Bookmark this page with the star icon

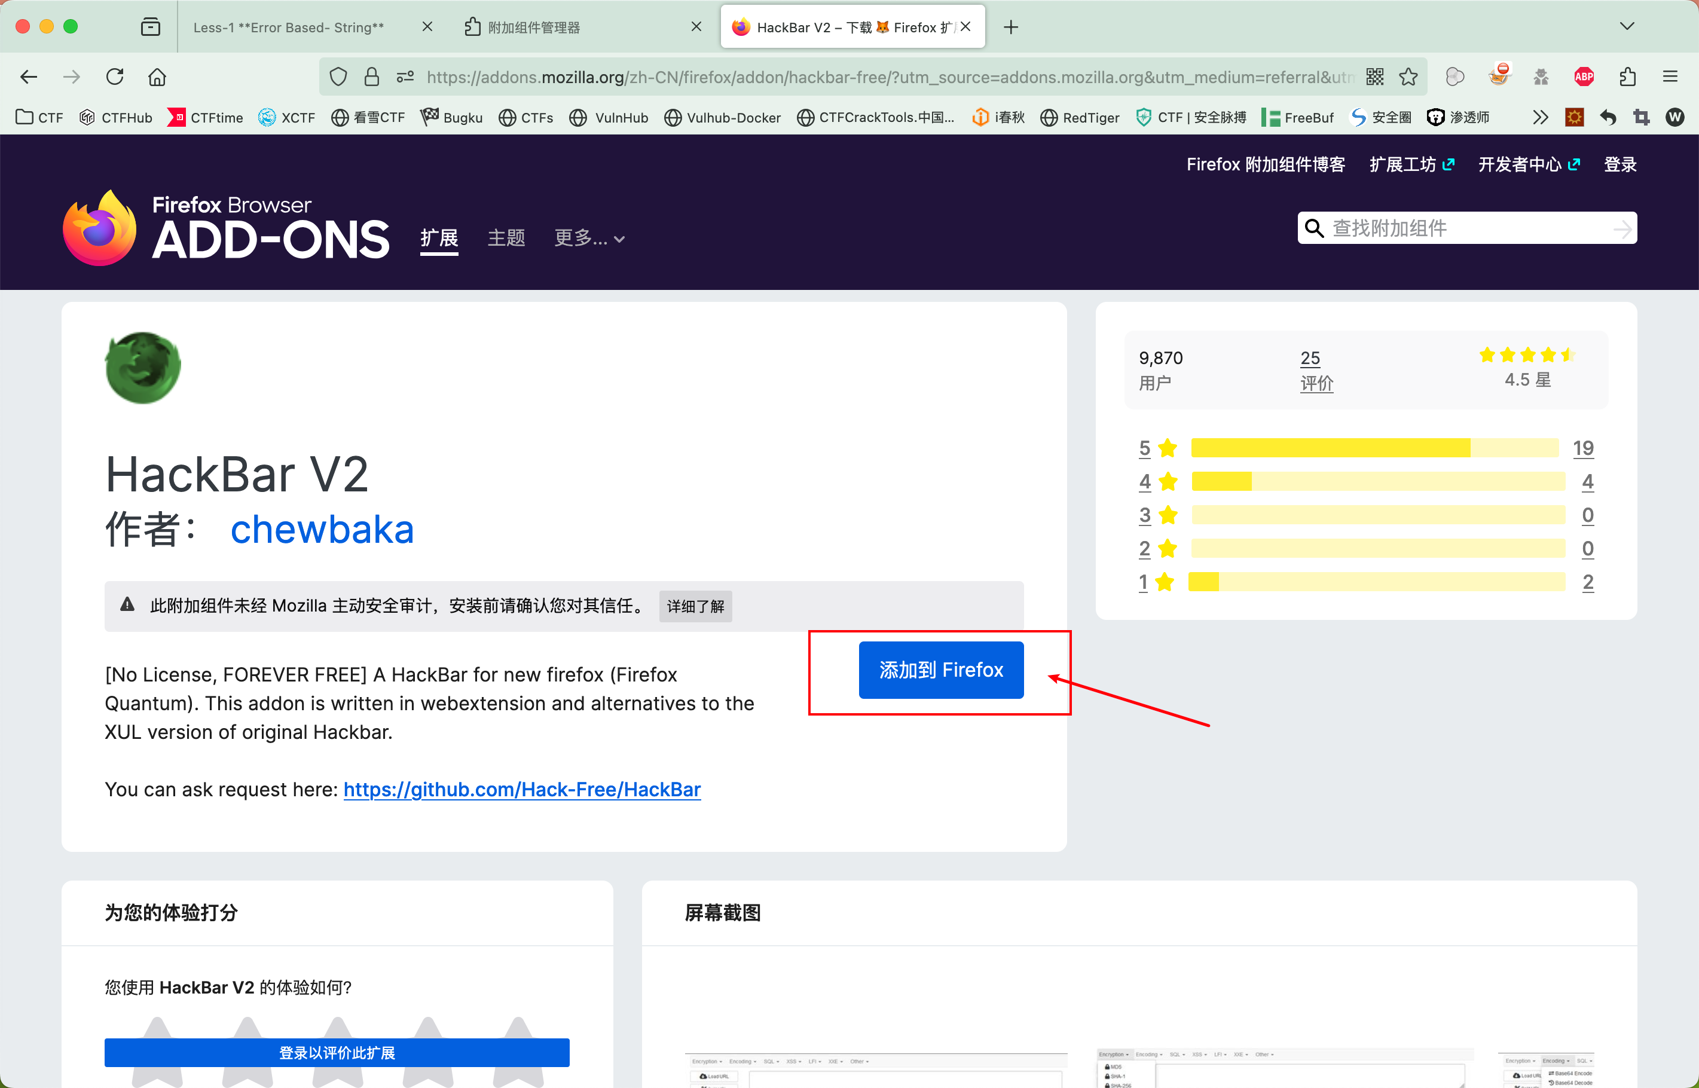1408,77
